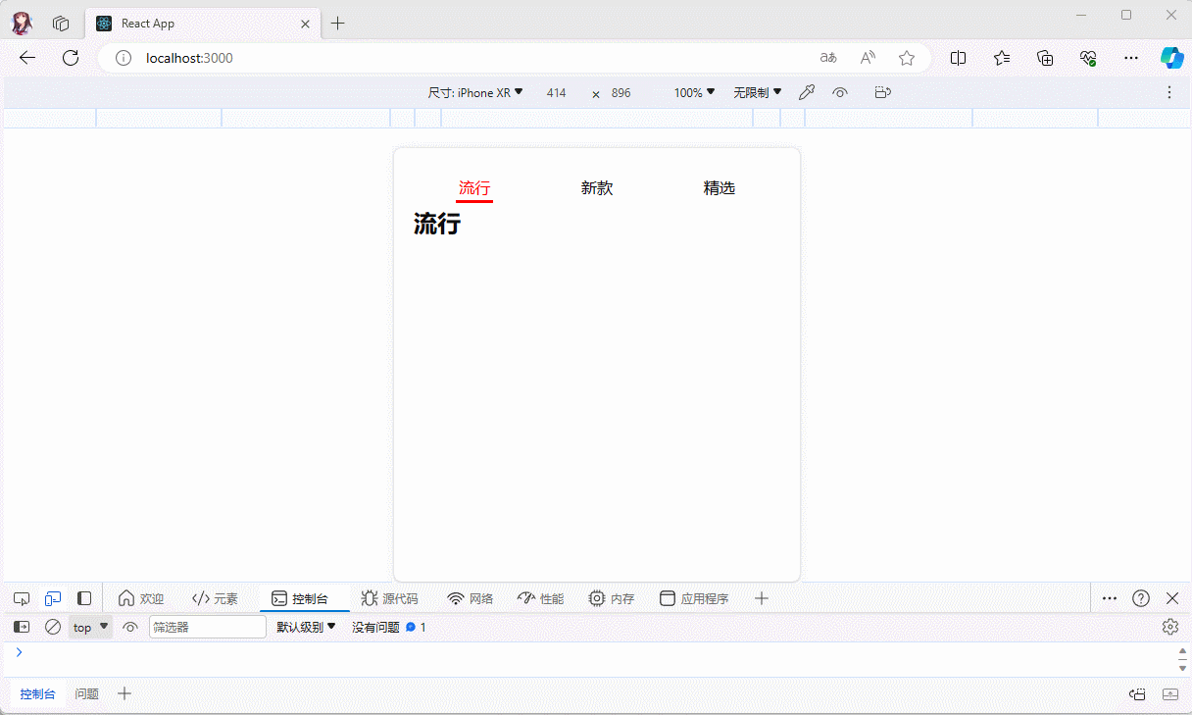Open the DevTools help icon
Image resolution: width=1192 pixels, height=715 pixels.
point(1141,598)
